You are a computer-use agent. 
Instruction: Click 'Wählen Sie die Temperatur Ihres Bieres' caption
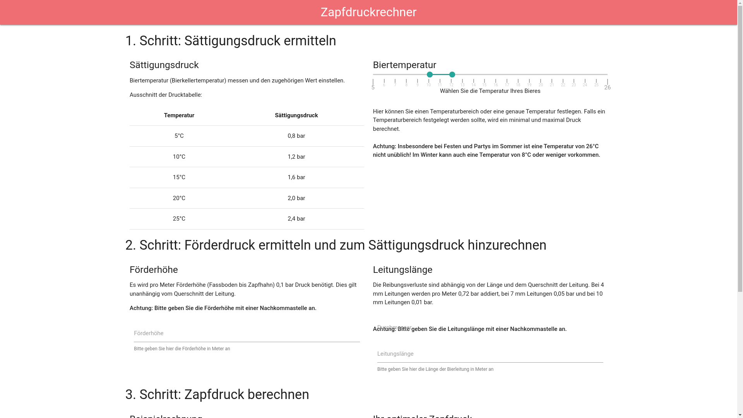pos(490,91)
